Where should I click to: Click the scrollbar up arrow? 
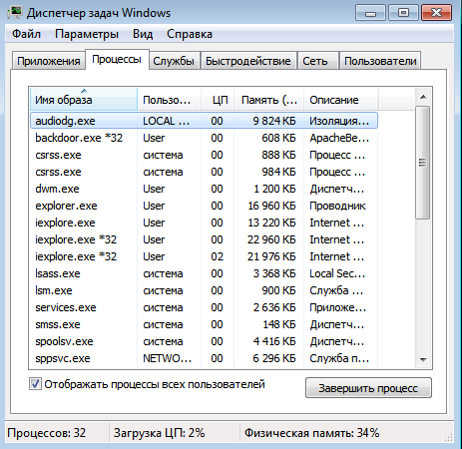[423, 97]
